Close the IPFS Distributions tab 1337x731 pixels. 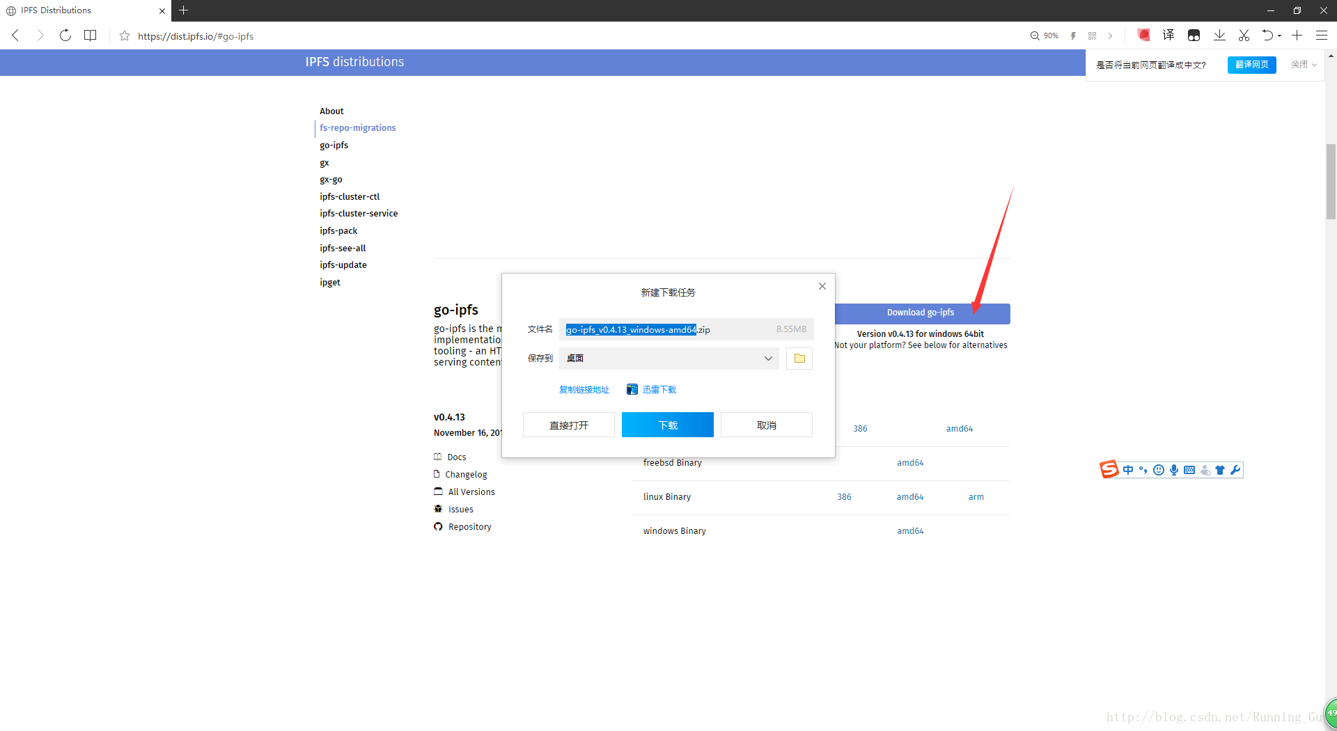click(x=162, y=10)
